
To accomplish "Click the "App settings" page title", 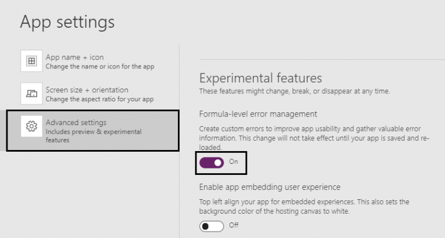I will [67, 22].
